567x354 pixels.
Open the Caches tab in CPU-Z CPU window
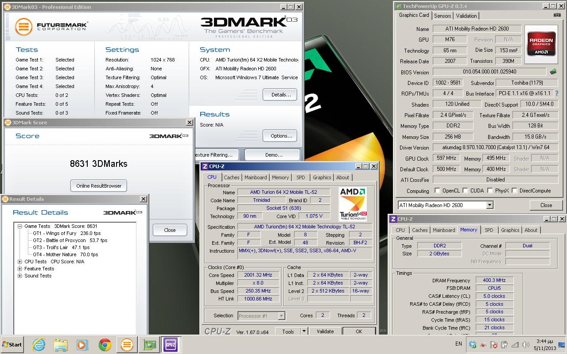pyautogui.click(x=231, y=177)
